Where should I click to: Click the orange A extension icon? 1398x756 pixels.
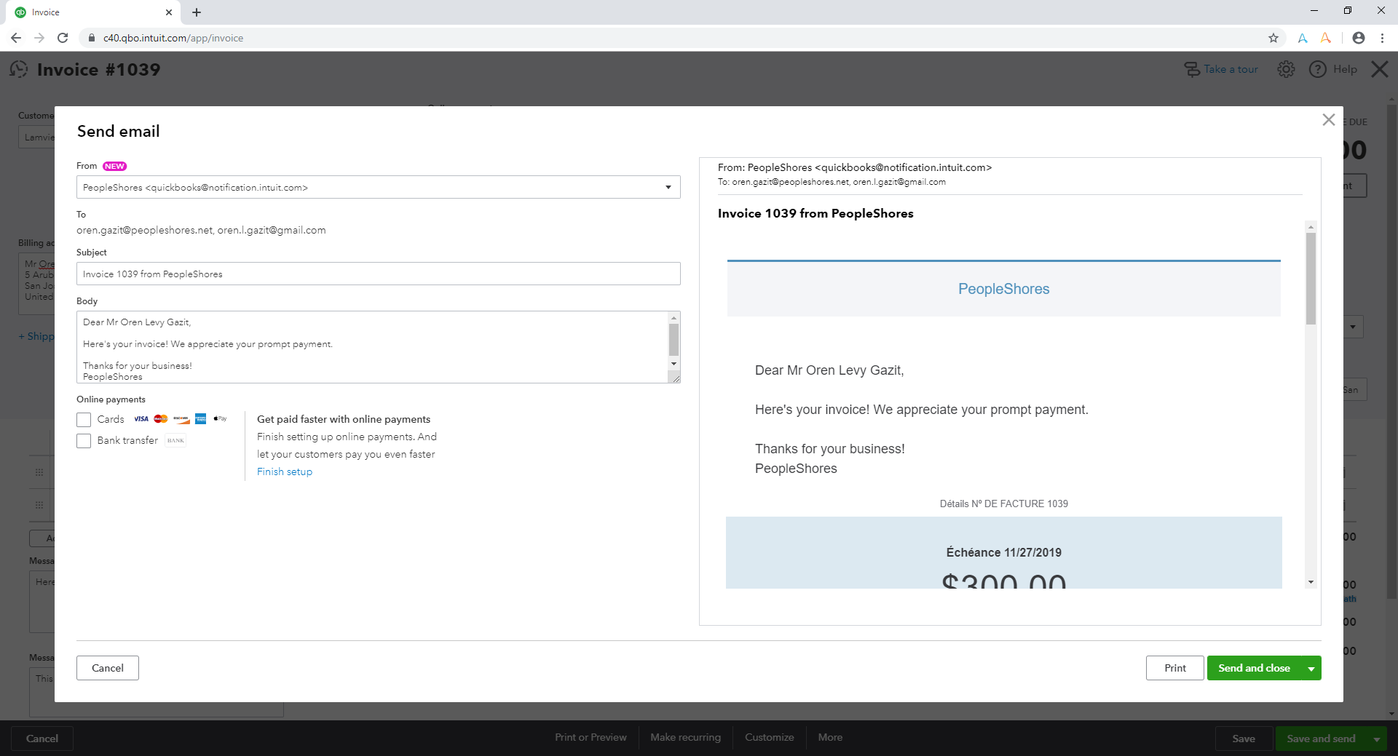pos(1326,38)
